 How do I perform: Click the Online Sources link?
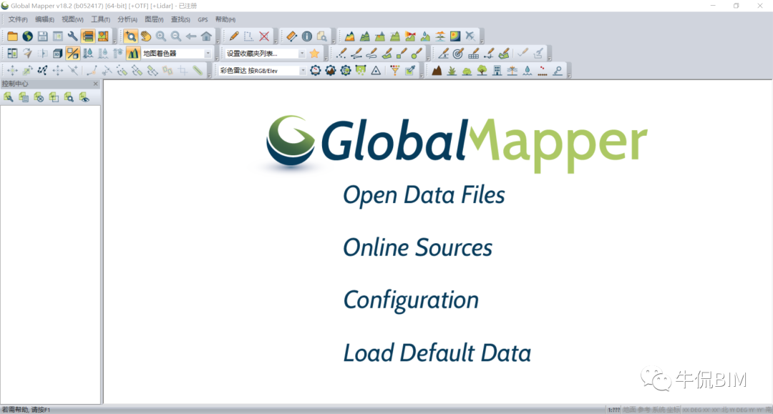coord(417,247)
